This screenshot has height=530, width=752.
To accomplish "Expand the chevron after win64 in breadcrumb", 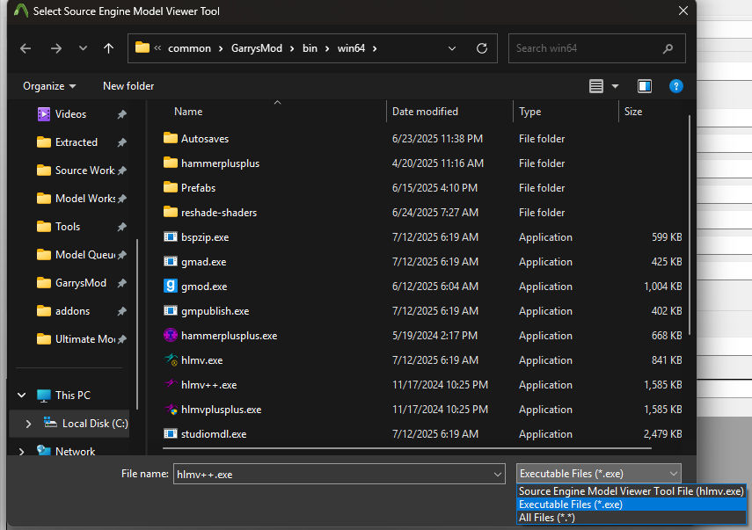I will [375, 48].
